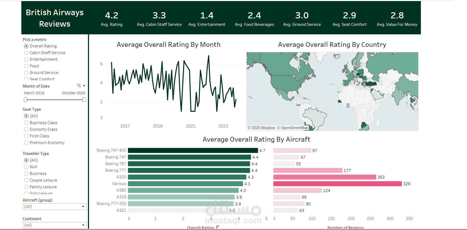Click the Boeing 747-400 aircraft label

[x=111, y=150]
